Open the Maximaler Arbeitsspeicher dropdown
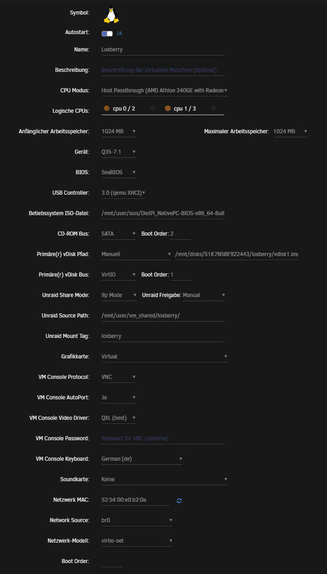Viewport: 327px width, 574px height. pyautogui.click(x=290, y=131)
